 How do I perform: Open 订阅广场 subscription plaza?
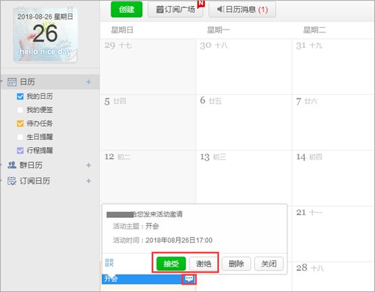click(175, 9)
